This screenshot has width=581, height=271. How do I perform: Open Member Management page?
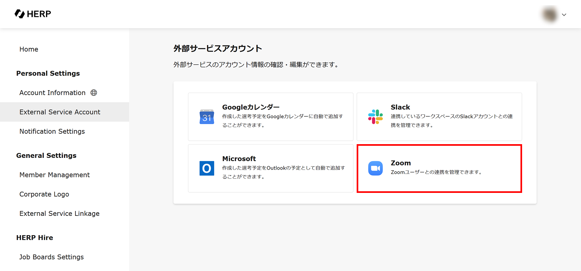(65, 175)
